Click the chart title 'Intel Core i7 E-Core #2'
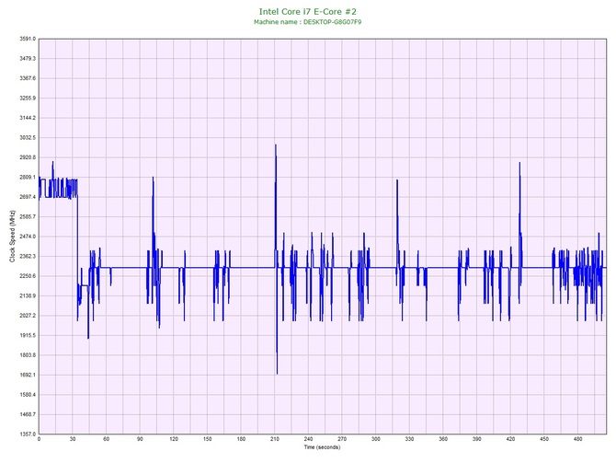This screenshot has width=616, height=463. pos(308,12)
